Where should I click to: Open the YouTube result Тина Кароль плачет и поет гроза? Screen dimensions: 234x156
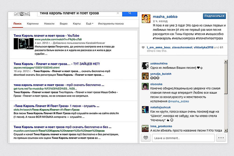[x=47, y=36]
